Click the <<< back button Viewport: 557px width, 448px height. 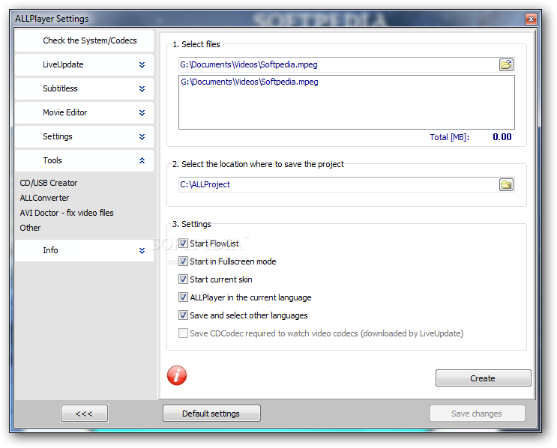84,414
